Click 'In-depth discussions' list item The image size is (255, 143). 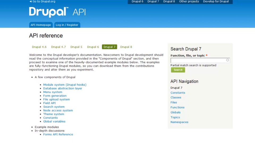click(50, 131)
